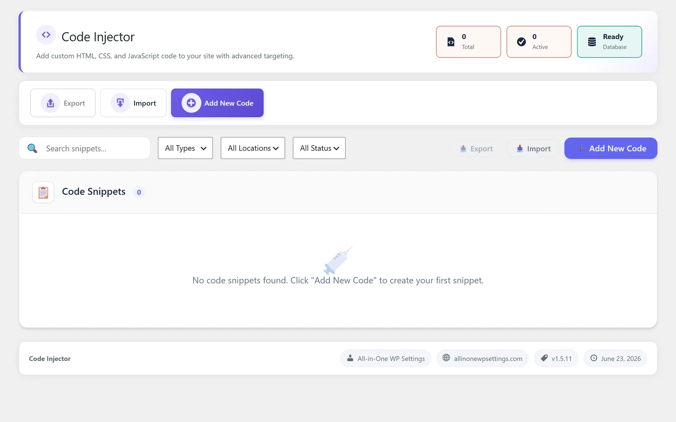Click the All-in-One WP Settings footer label

pyautogui.click(x=391, y=359)
